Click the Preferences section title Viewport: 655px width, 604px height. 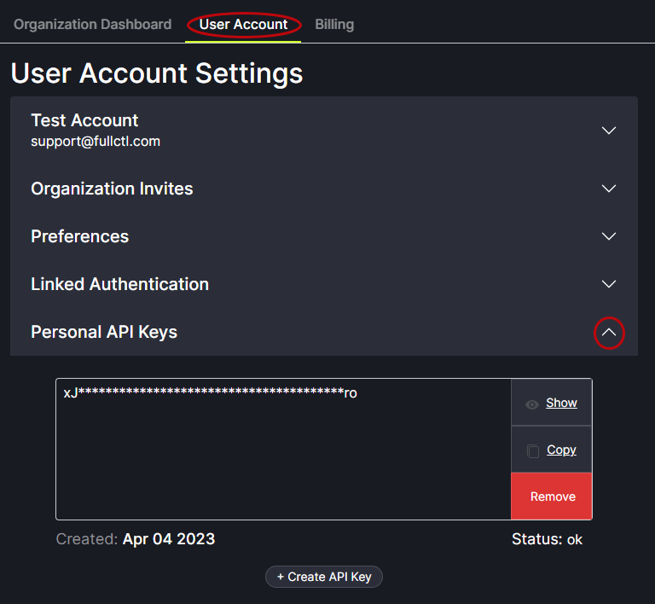(79, 236)
